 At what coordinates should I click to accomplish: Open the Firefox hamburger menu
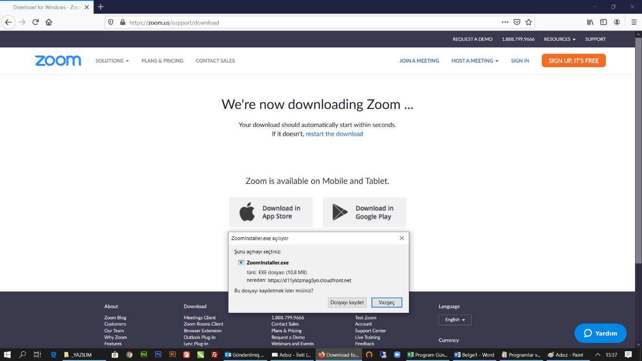pyautogui.click(x=634, y=22)
